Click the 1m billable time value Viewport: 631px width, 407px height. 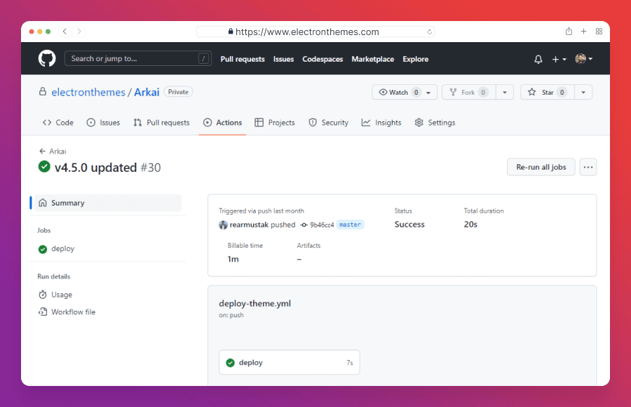(233, 259)
